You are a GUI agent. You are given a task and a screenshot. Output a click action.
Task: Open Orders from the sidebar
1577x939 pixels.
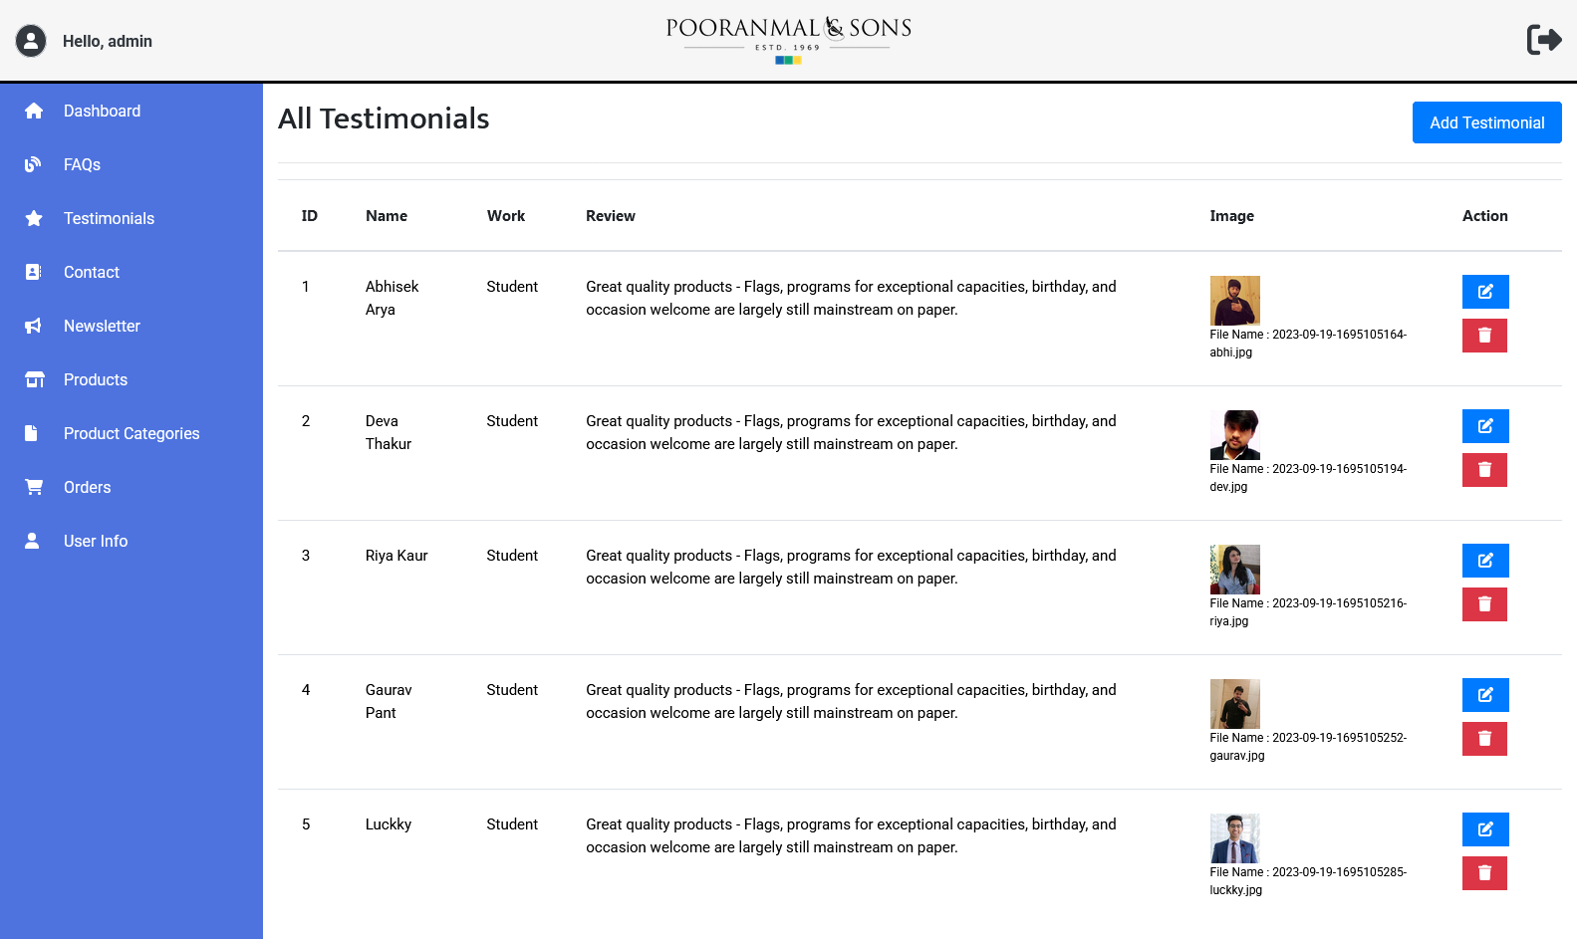click(87, 487)
